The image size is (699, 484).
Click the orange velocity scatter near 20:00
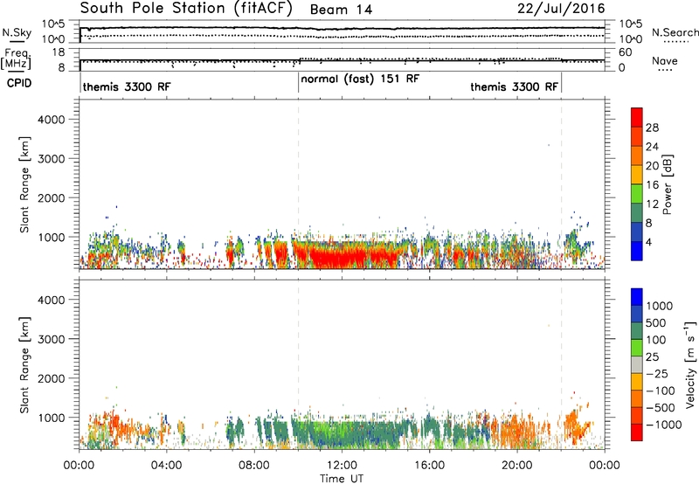[x=519, y=430]
